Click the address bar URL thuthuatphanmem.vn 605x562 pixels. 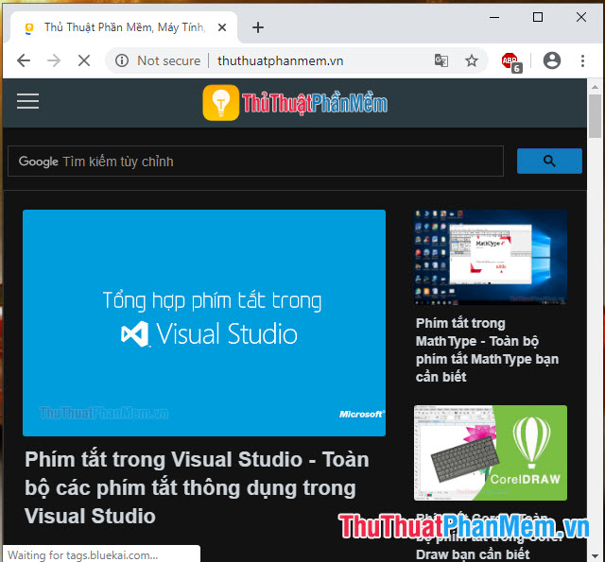(x=280, y=60)
